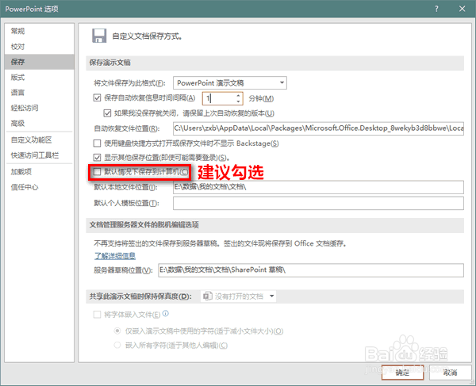The image size is (476, 386).
Task: Open the help question mark icon
Action: click(x=436, y=9)
